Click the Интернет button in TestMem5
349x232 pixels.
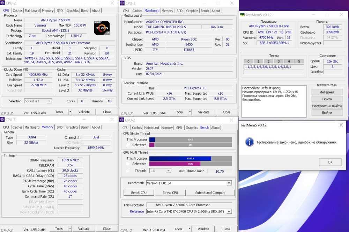click(x=327, y=92)
